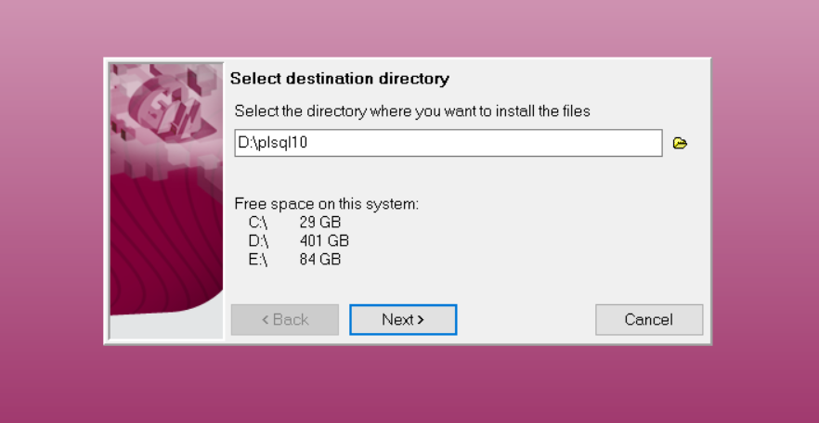Click the dark red wavy banner area

coord(157,245)
